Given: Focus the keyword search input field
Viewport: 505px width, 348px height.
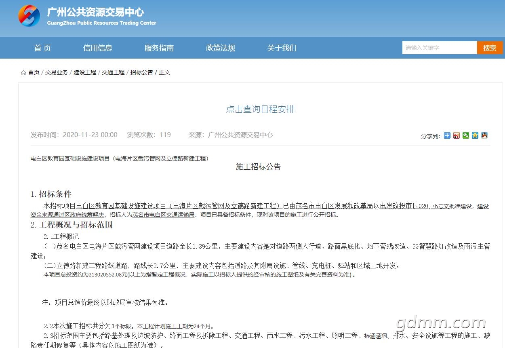Looking at the screenshot, I should click(440, 48).
